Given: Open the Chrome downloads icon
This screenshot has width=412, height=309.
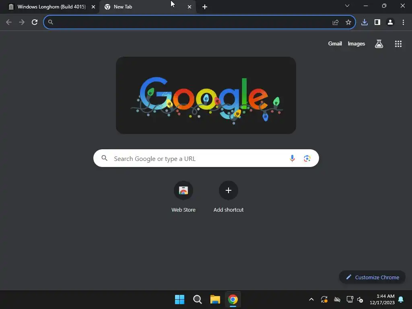Looking at the screenshot, I should coord(365,23).
